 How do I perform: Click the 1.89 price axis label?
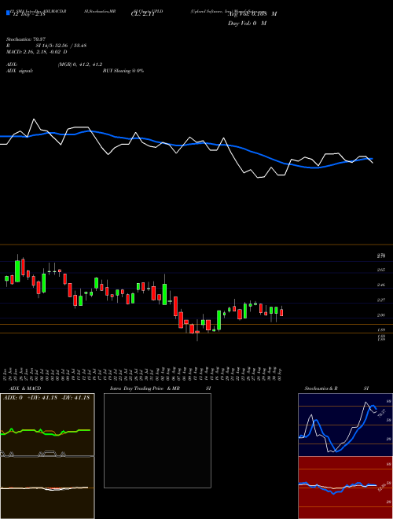pyautogui.click(x=381, y=330)
